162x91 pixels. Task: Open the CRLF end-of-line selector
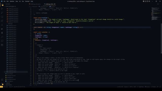pos(135,87)
